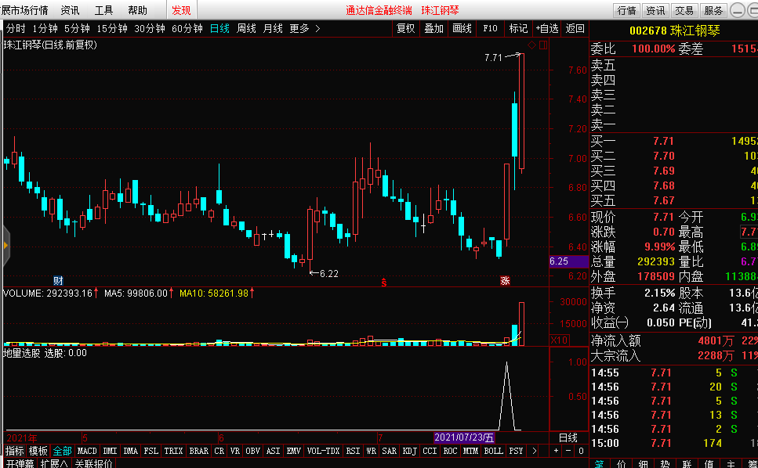Select the 细 detail tab in the quote panel
This screenshot has width=758, height=468.
pos(643,463)
